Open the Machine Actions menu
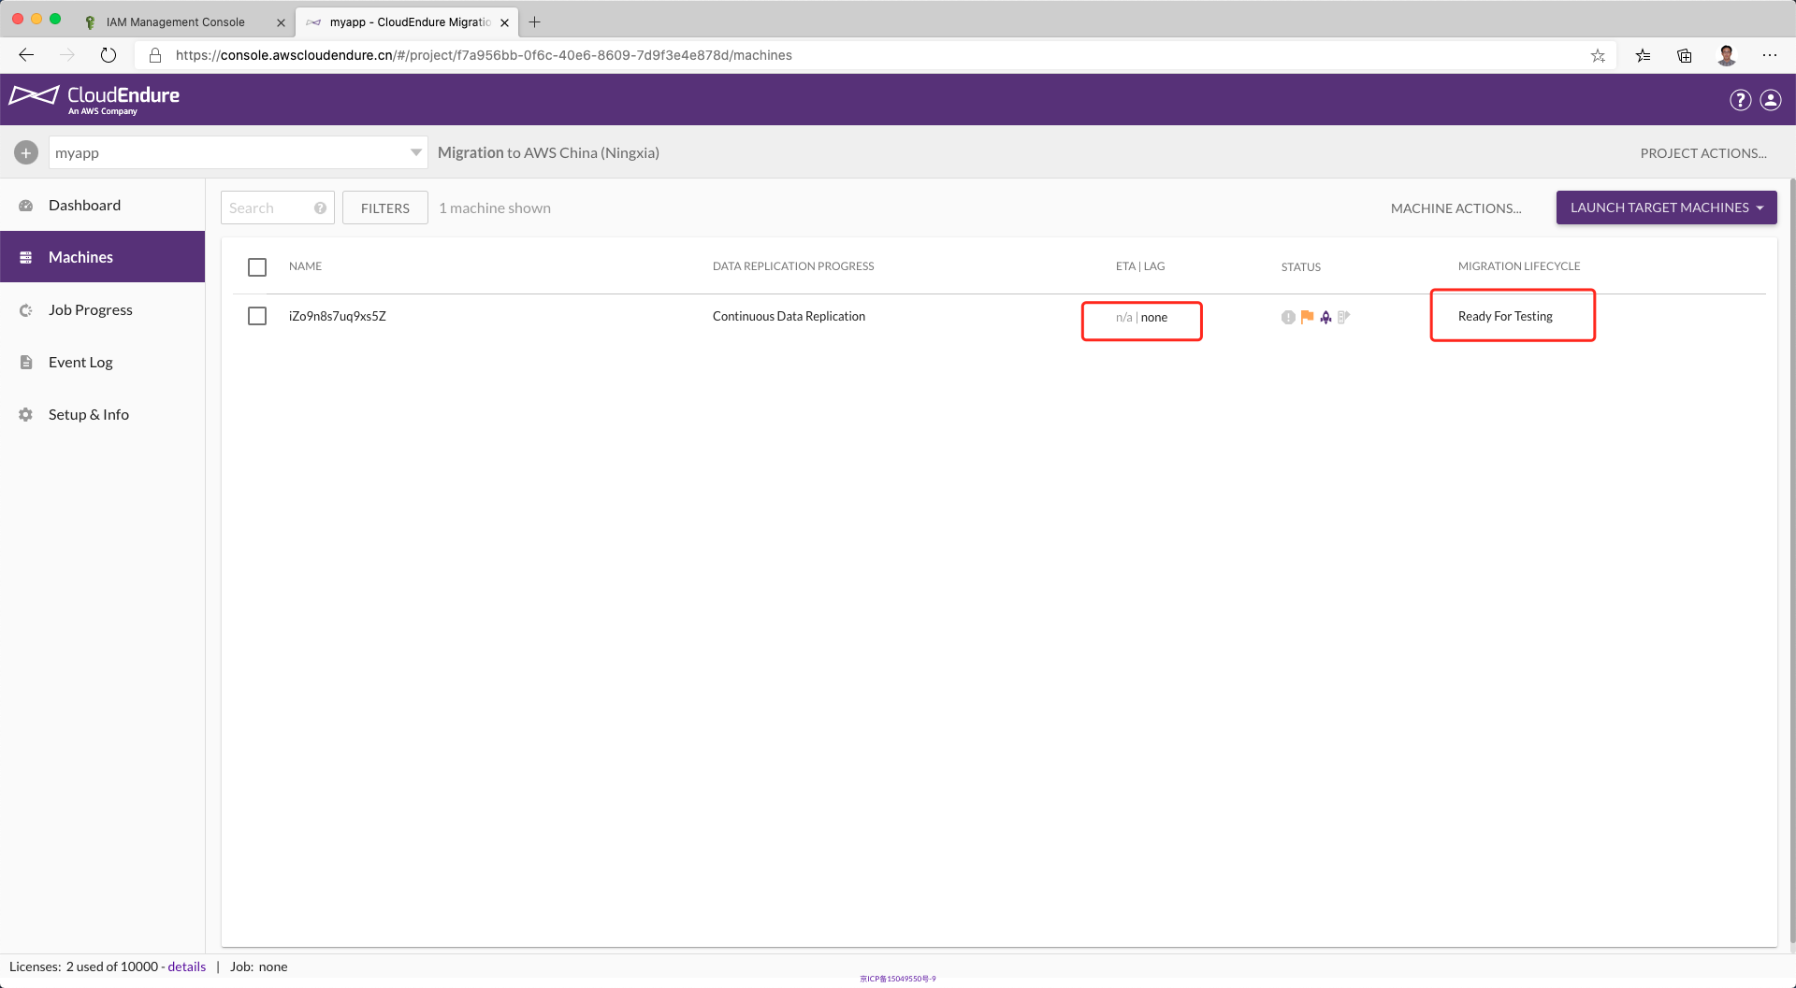The width and height of the screenshot is (1796, 988). 1456,208
